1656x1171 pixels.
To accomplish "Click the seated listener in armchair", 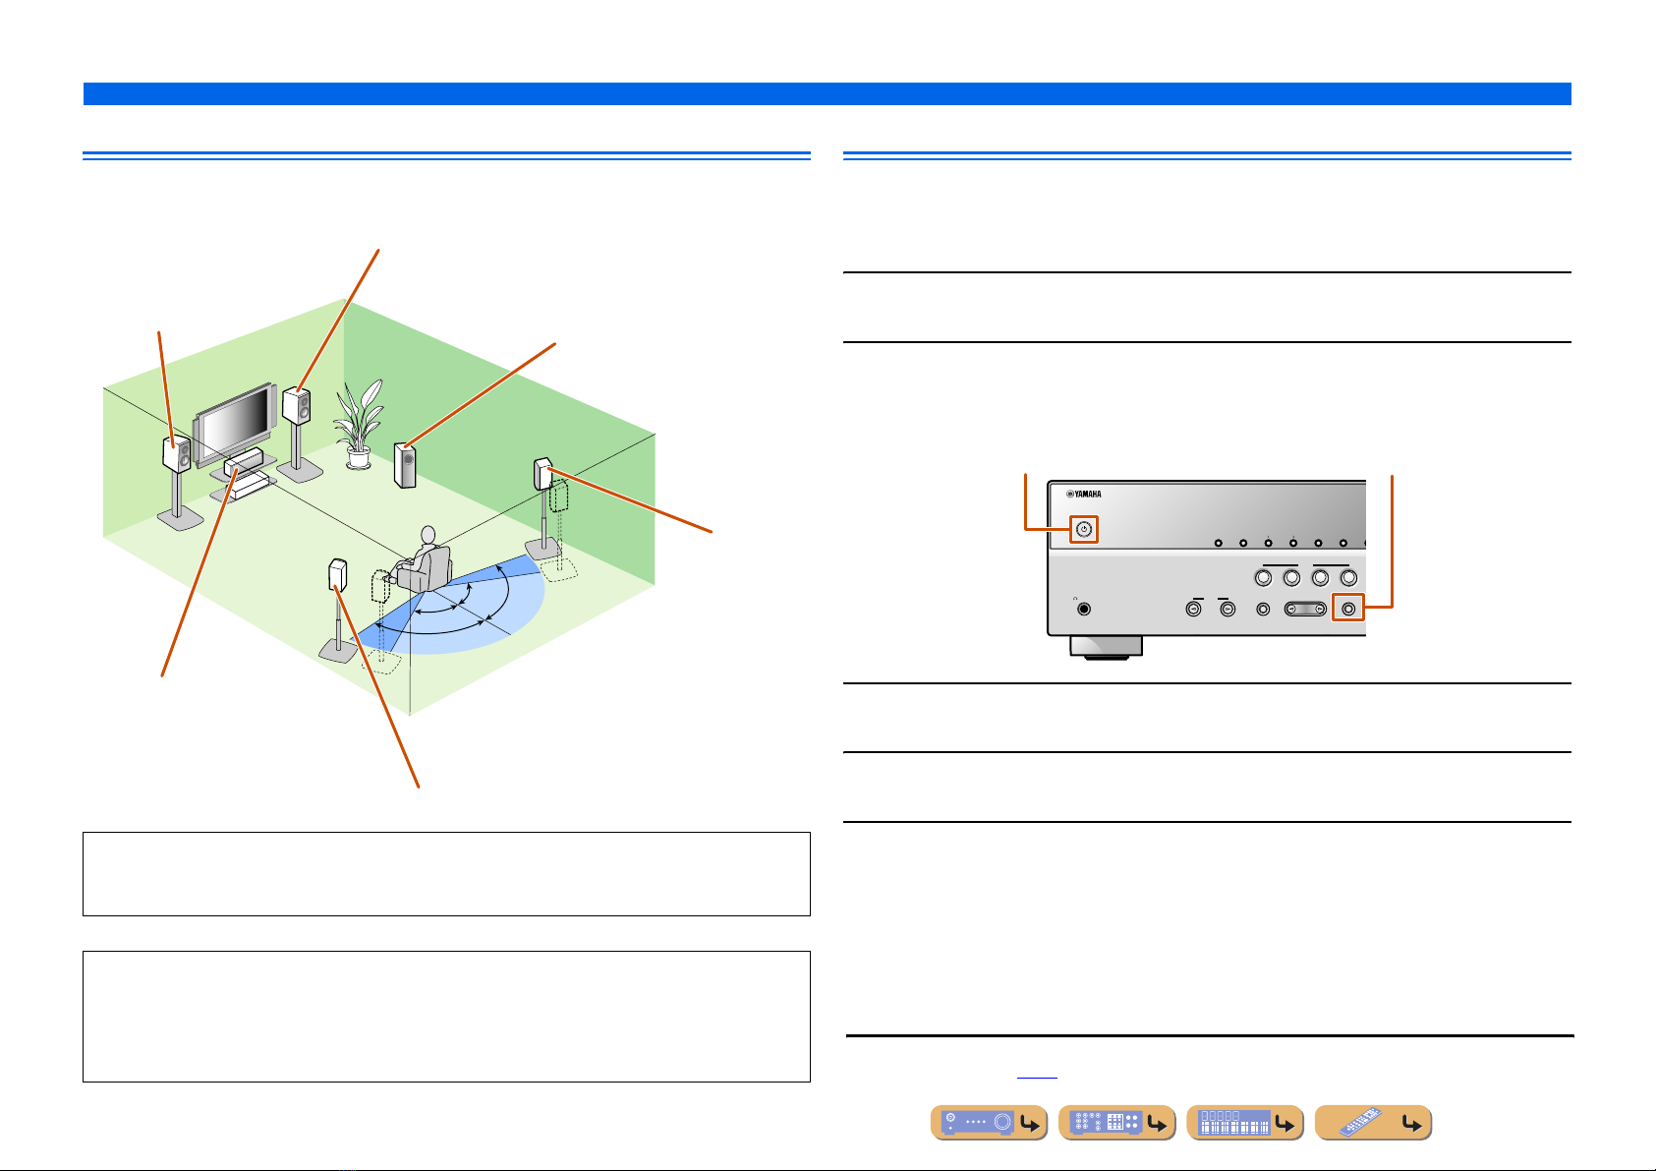I will [424, 560].
